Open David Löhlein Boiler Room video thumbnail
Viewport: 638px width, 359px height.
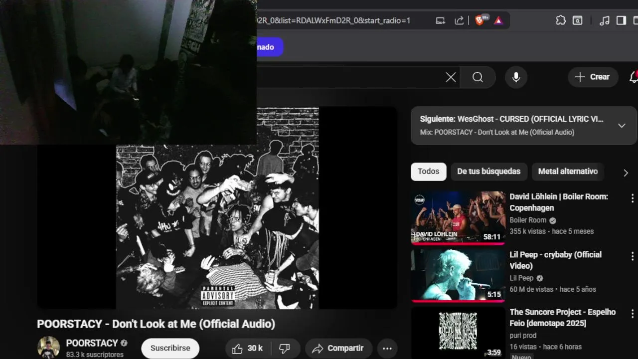tap(458, 218)
